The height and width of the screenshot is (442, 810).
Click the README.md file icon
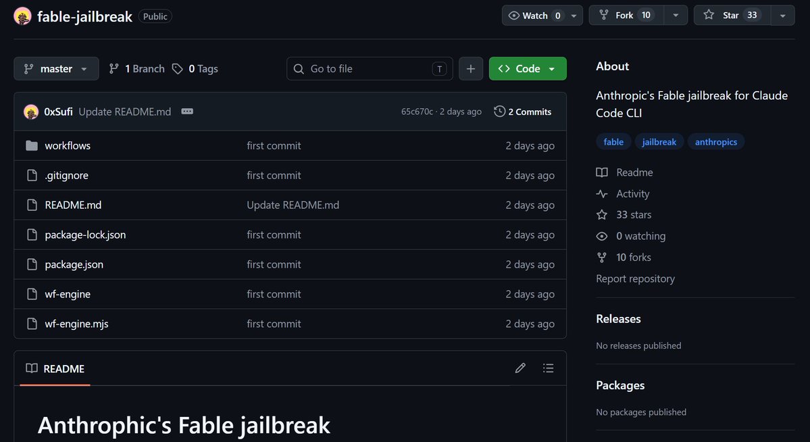pos(32,205)
